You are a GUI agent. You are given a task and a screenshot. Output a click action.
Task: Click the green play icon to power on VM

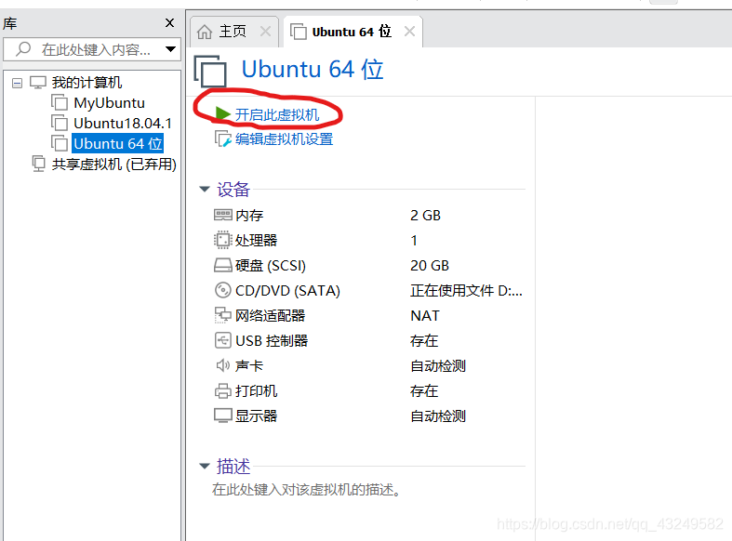(222, 113)
